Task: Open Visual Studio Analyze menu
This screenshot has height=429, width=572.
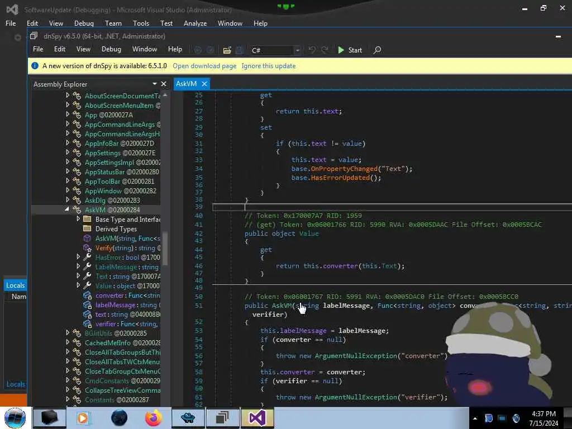Action: [195, 23]
